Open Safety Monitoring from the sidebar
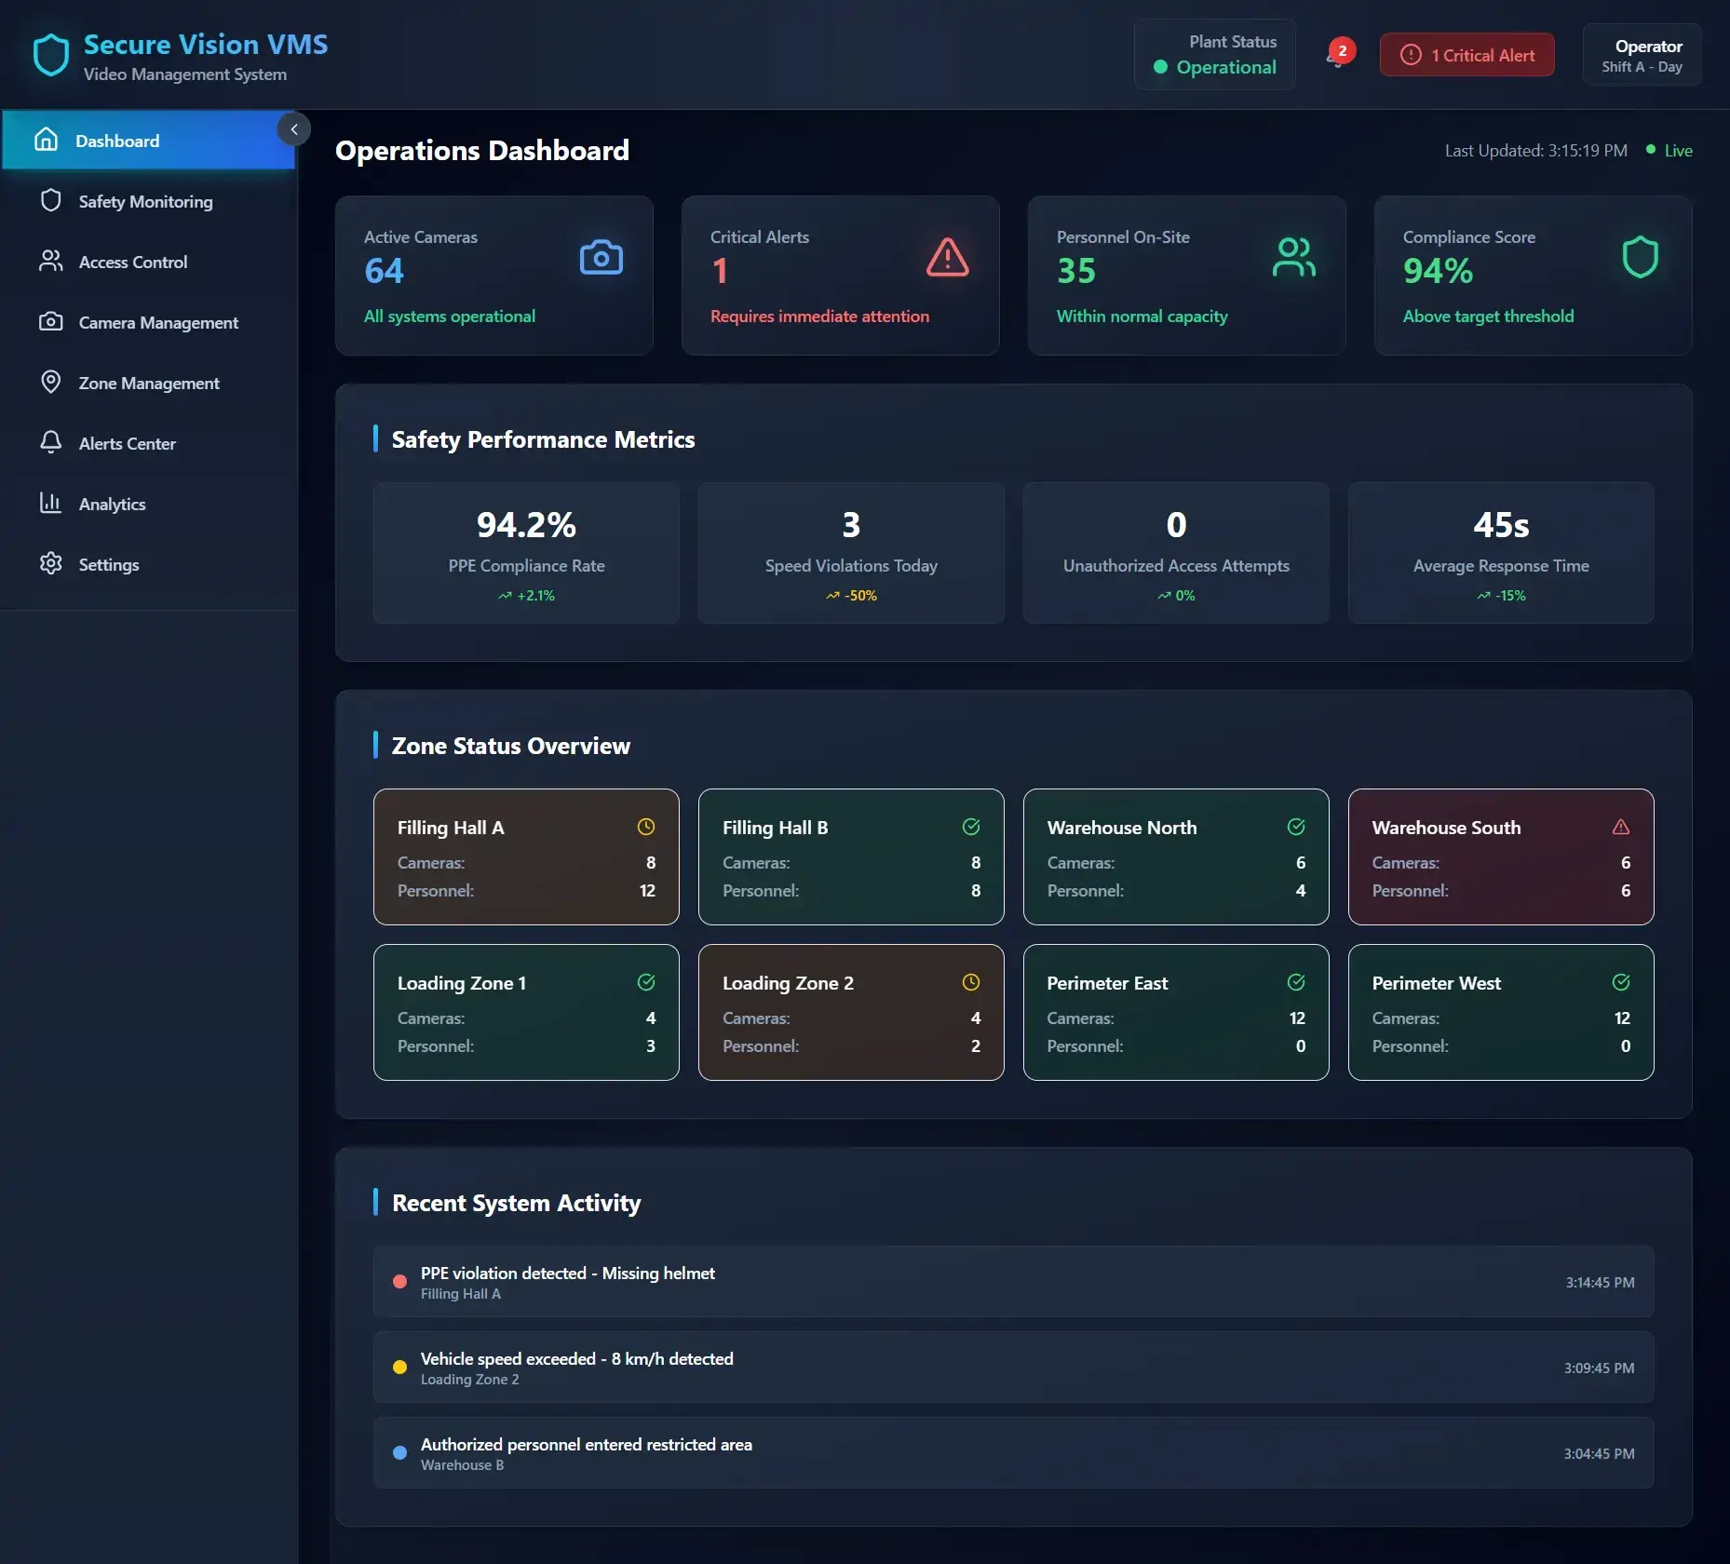Viewport: 1730px width, 1564px height. click(x=145, y=202)
